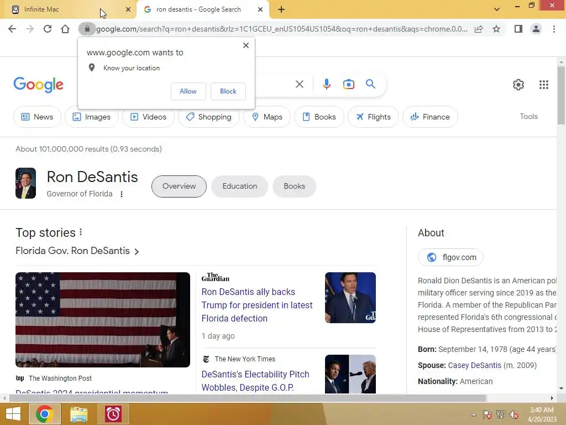566x425 pixels.
Task: Reload the current page
Action: pyautogui.click(x=48, y=29)
